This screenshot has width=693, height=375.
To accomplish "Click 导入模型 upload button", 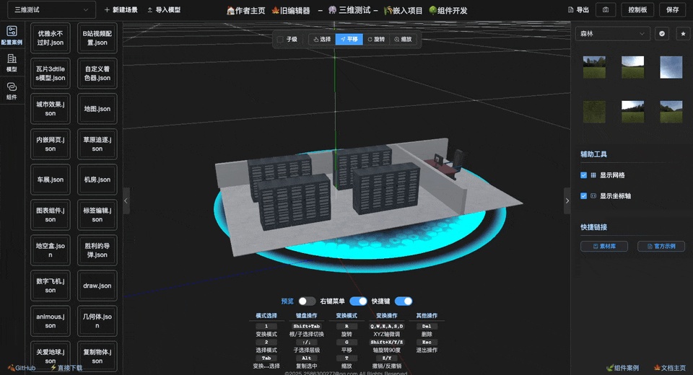I will tap(164, 9).
